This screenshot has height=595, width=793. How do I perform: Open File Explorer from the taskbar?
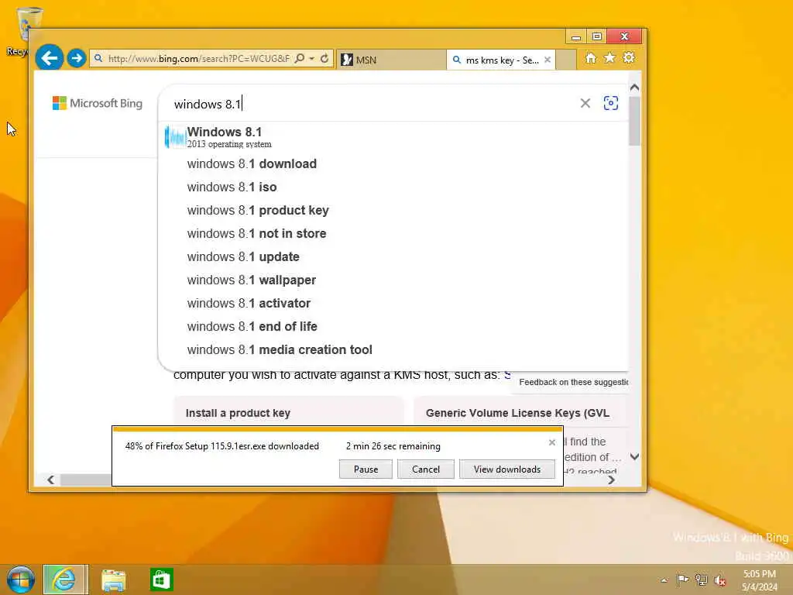(114, 580)
